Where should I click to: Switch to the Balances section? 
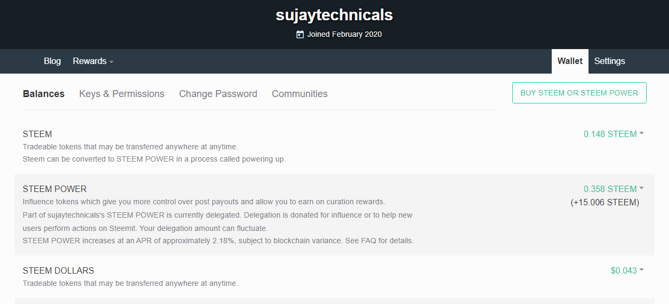(44, 94)
